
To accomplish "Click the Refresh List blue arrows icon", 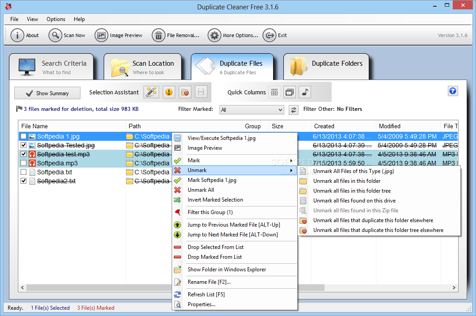I will pyautogui.click(x=177, y=295).
